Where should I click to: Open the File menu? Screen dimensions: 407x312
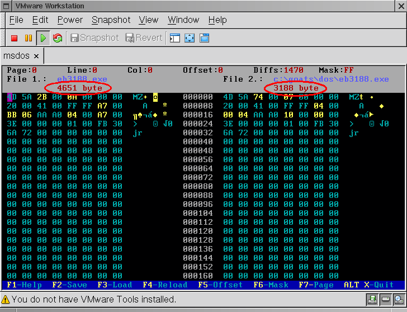pos(16,20)
